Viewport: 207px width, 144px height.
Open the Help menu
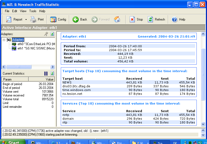[42, 11]
